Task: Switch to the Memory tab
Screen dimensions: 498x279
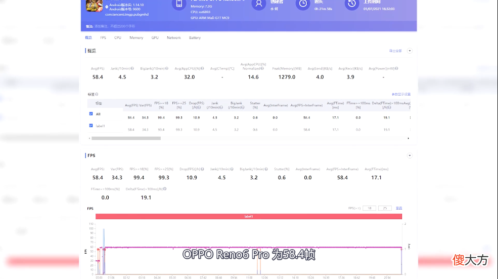Action: 136,37
